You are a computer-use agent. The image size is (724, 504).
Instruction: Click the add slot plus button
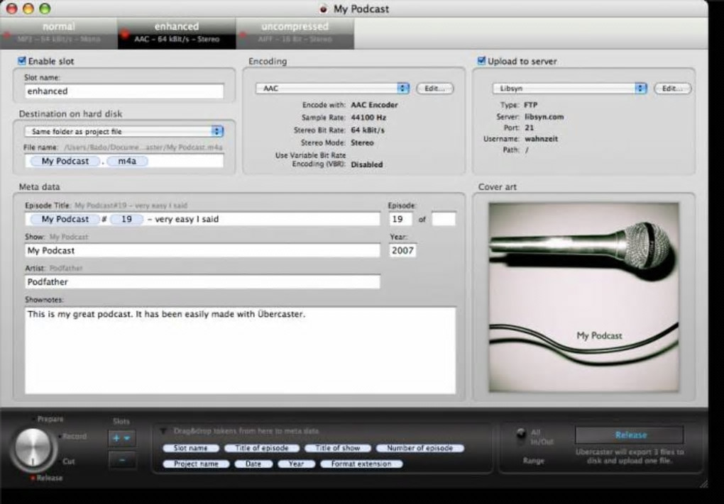[x=122, y=438]
